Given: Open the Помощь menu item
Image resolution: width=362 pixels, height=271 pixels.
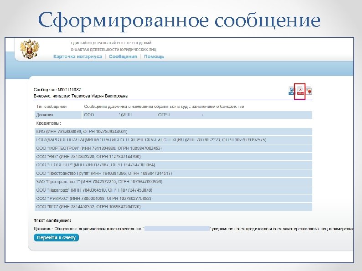Looking at the screenshot, I should point(154,56).
